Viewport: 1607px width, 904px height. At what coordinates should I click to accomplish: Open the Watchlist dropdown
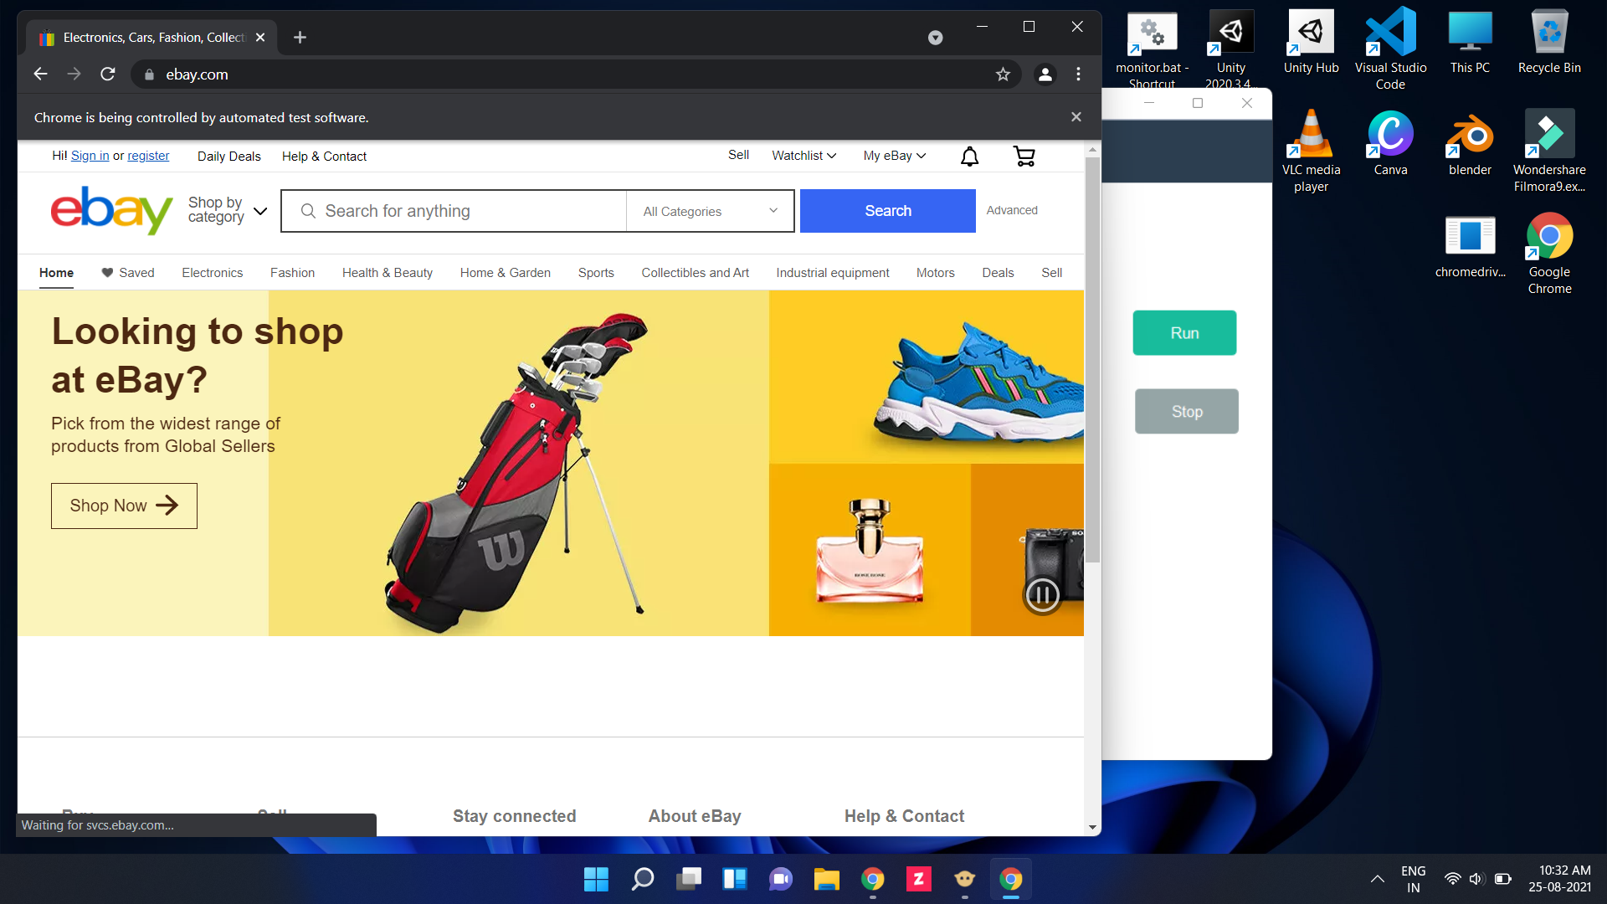pos(803,156)
